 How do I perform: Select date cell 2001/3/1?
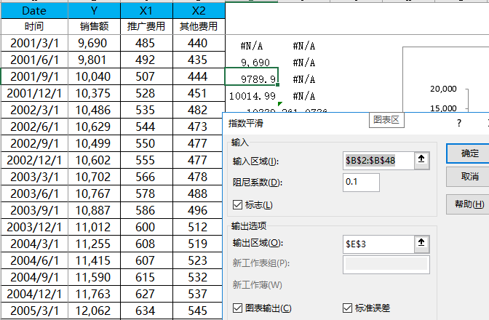coord(34,43)
